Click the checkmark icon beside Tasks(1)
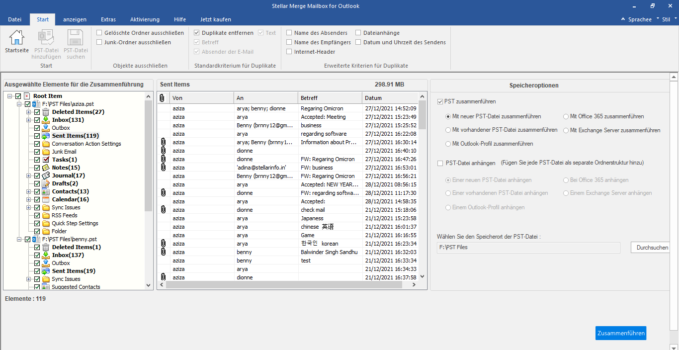679x350 pixels. (x=46, y=160)
